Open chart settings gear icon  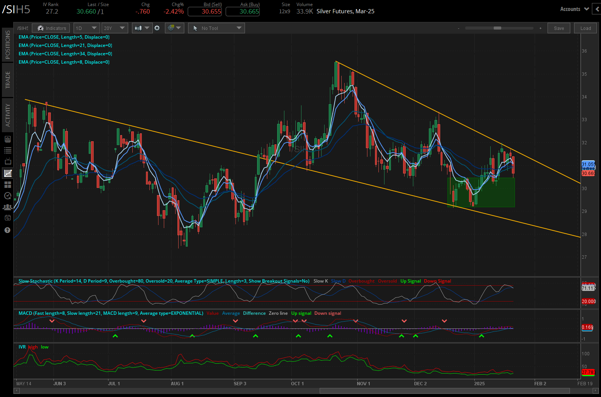pos(157,28)
